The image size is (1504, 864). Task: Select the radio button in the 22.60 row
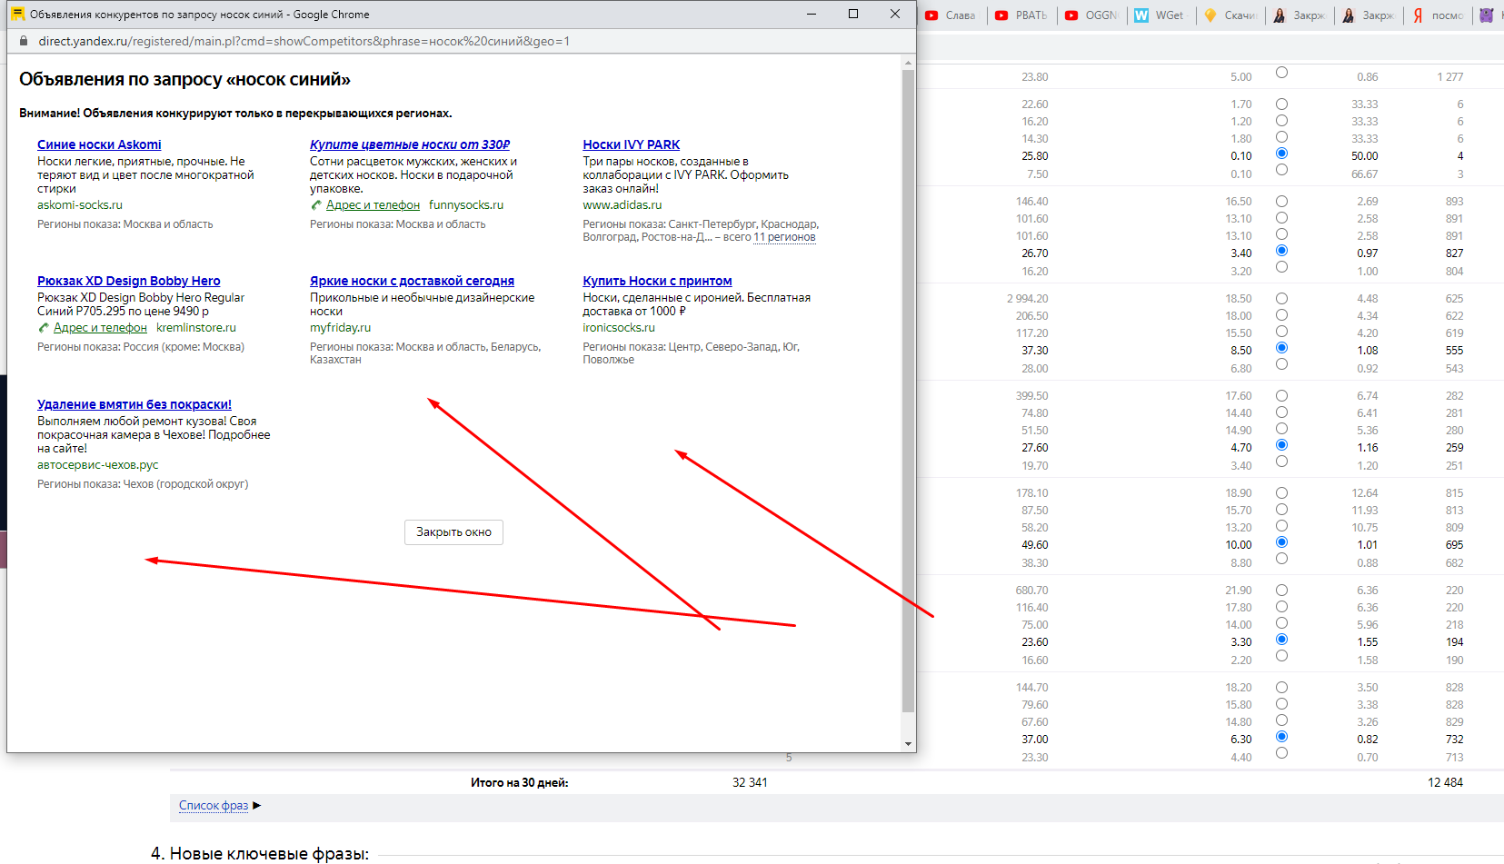pyautogui.click(x=1281, y=104)
